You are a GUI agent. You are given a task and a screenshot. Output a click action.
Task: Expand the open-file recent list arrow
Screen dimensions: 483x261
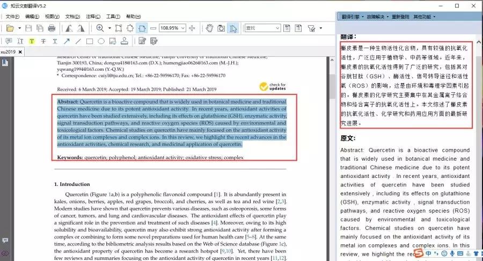click(x=19, y=28)
